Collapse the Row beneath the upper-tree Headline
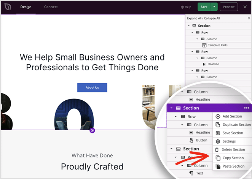 click(x=192, y=71)
